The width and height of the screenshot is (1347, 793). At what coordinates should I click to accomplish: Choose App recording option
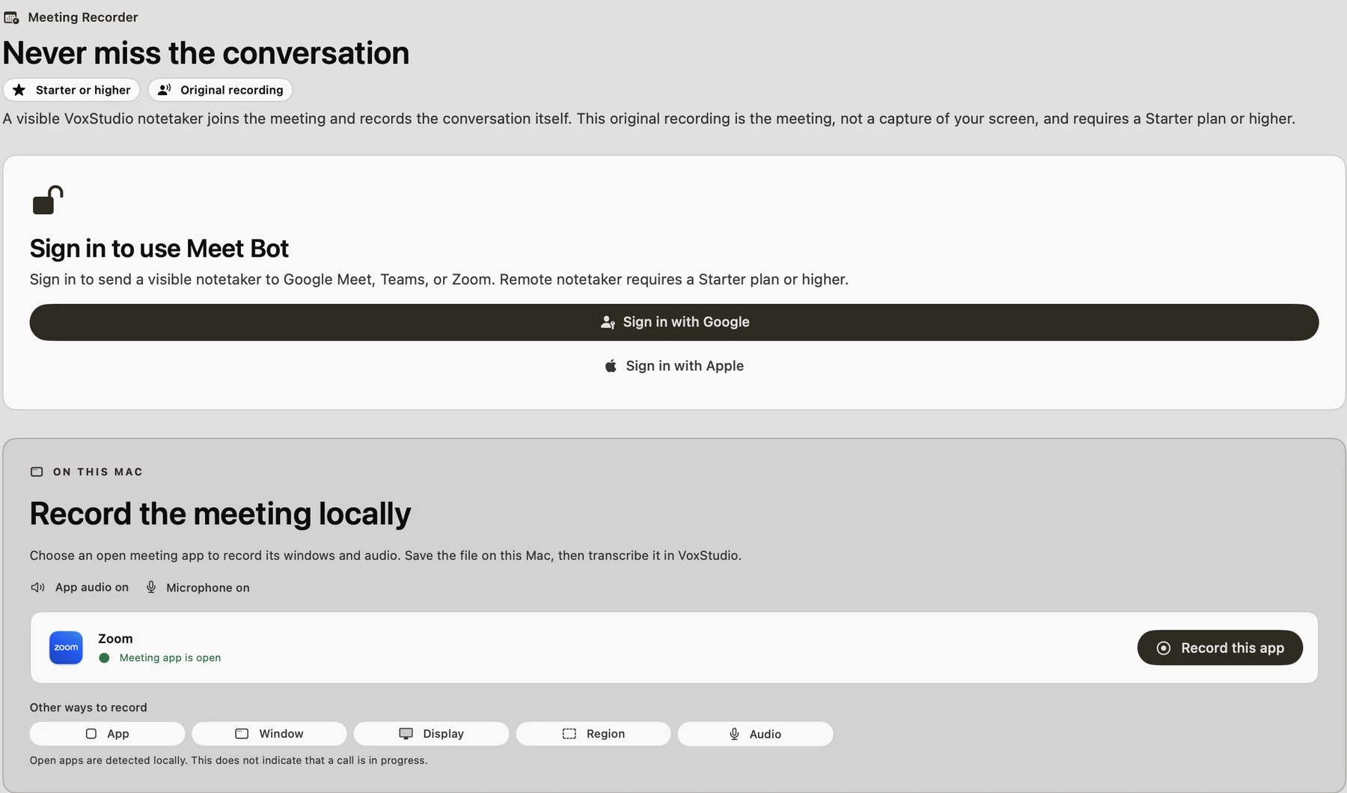[x=107, y=734]
